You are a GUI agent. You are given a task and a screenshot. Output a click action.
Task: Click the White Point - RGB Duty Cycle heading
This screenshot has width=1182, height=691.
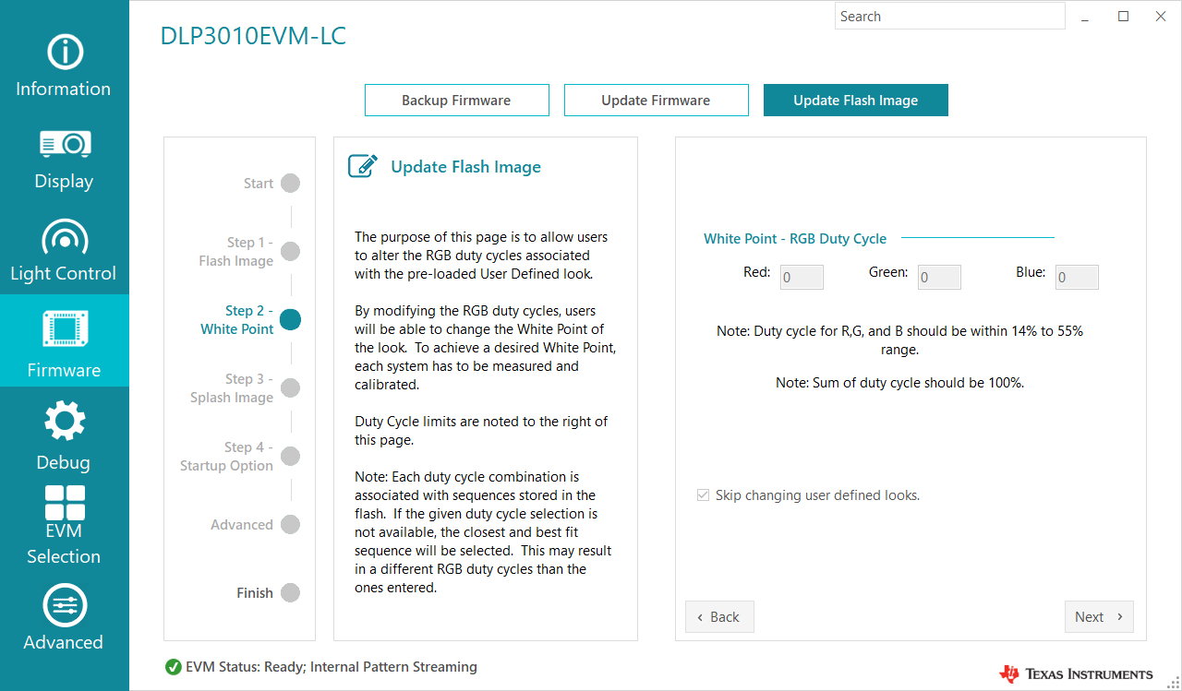pyautogui.click(x=795, y=239)
